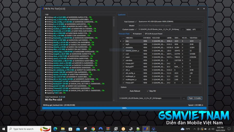This screenshot has height=132, width=234.
Task: Uncheck the super partition checkbox
Action: coord(123,57)
